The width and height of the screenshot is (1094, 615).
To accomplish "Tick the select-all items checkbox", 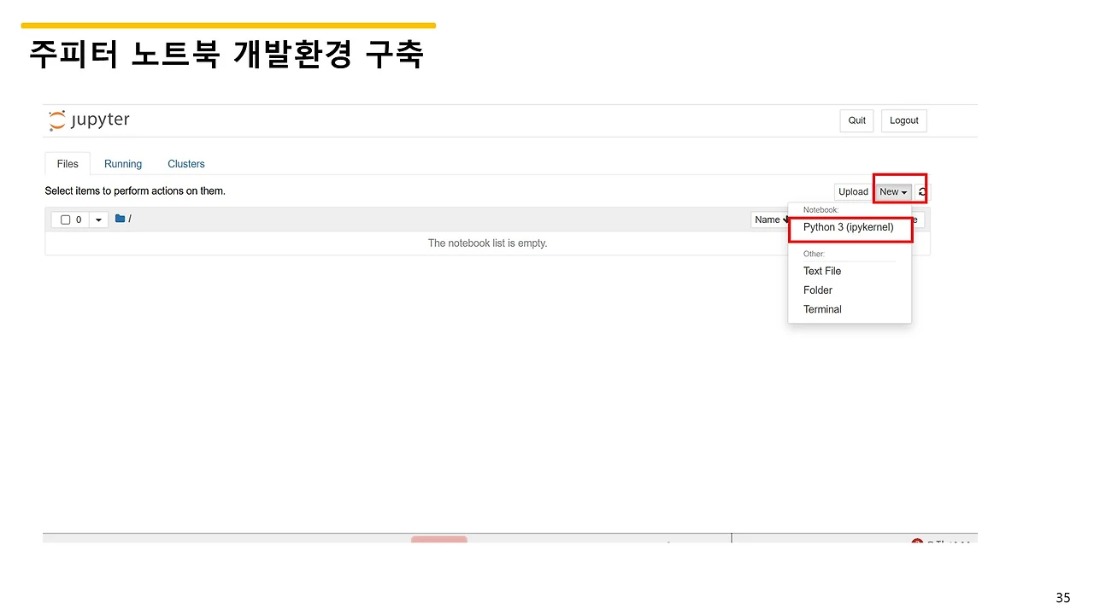I will click(x=65, y=220).
